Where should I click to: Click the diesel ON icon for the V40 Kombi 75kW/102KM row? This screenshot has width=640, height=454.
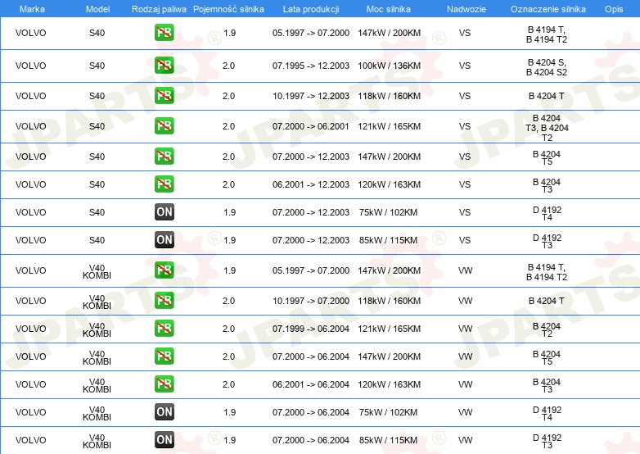pos(164,411)
